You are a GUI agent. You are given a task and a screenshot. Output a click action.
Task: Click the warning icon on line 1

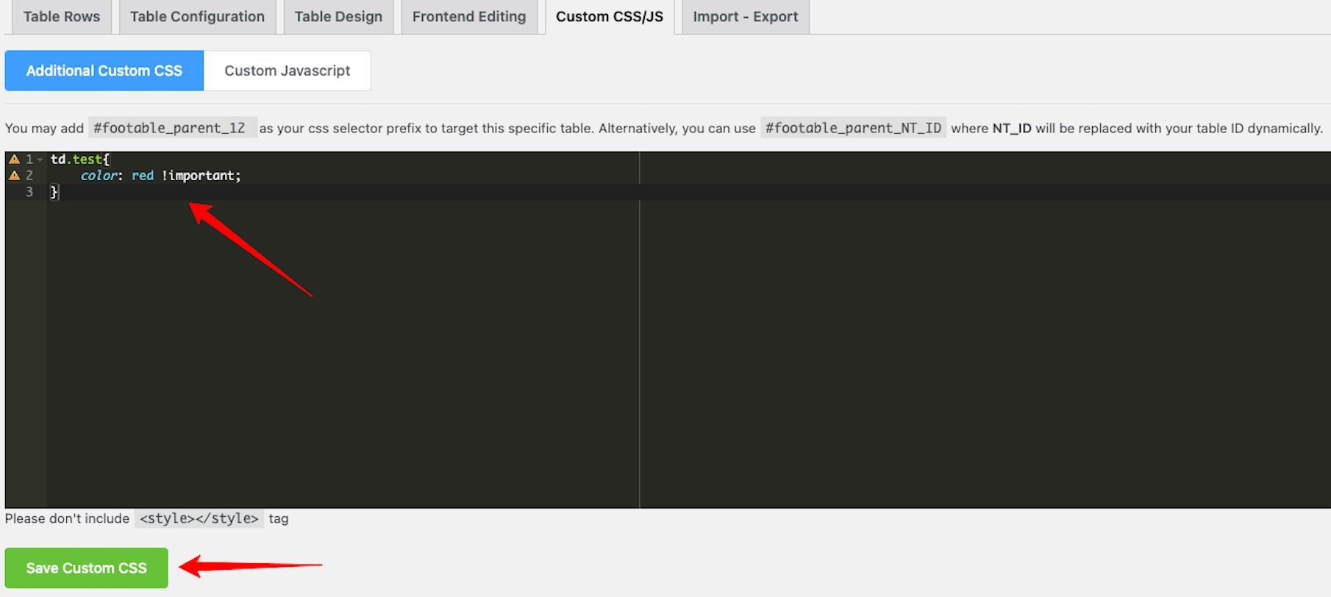click(14, 159)
